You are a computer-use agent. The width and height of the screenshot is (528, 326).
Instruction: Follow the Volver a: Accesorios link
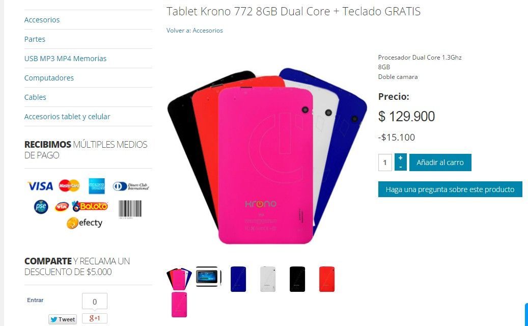coord(194,31)
